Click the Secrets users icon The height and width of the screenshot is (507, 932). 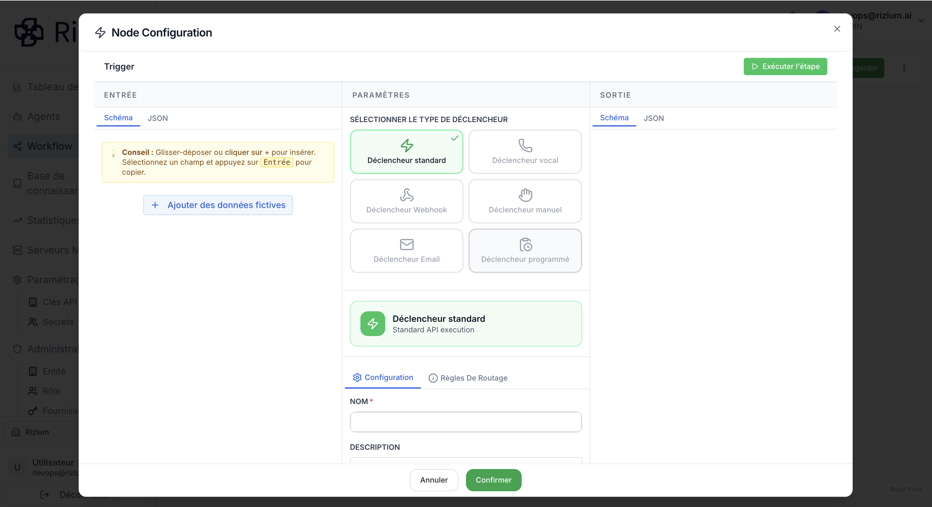[33, 322]
